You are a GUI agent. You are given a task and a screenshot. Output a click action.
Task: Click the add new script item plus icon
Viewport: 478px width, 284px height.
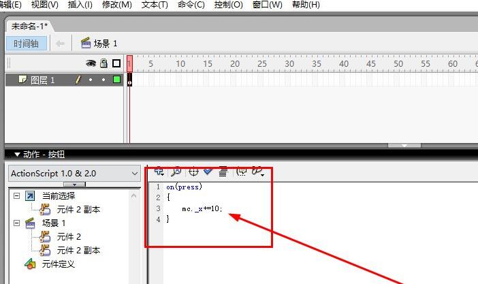(159, 172)
